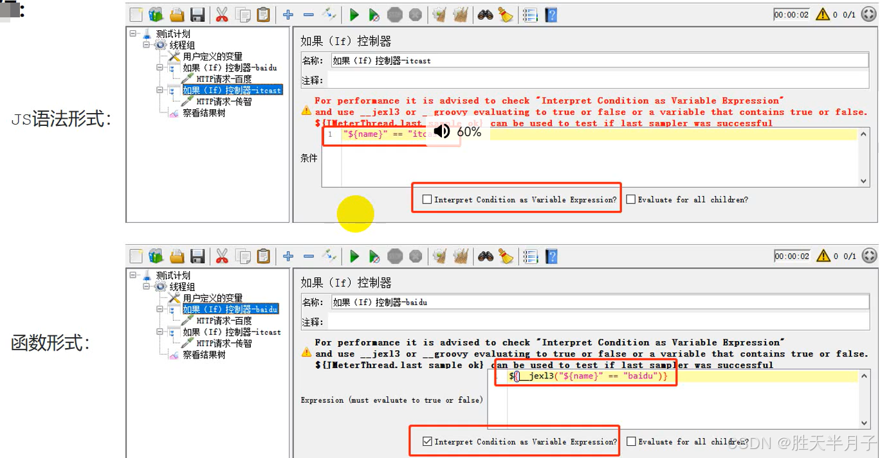Collapse 线程组 tree node in 函数形式 window
The width and height of the screenshot is (880, 458).
[x=147, y=286]
